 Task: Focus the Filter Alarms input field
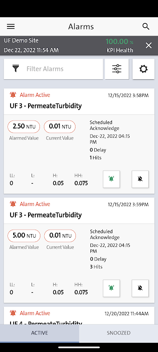coord(53,69)
